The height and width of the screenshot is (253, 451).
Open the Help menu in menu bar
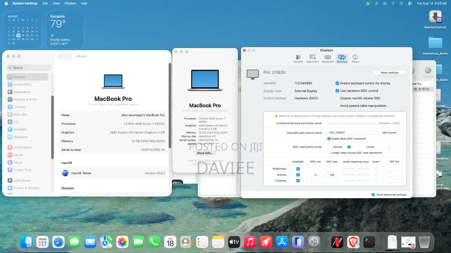(x=84, y=3)
